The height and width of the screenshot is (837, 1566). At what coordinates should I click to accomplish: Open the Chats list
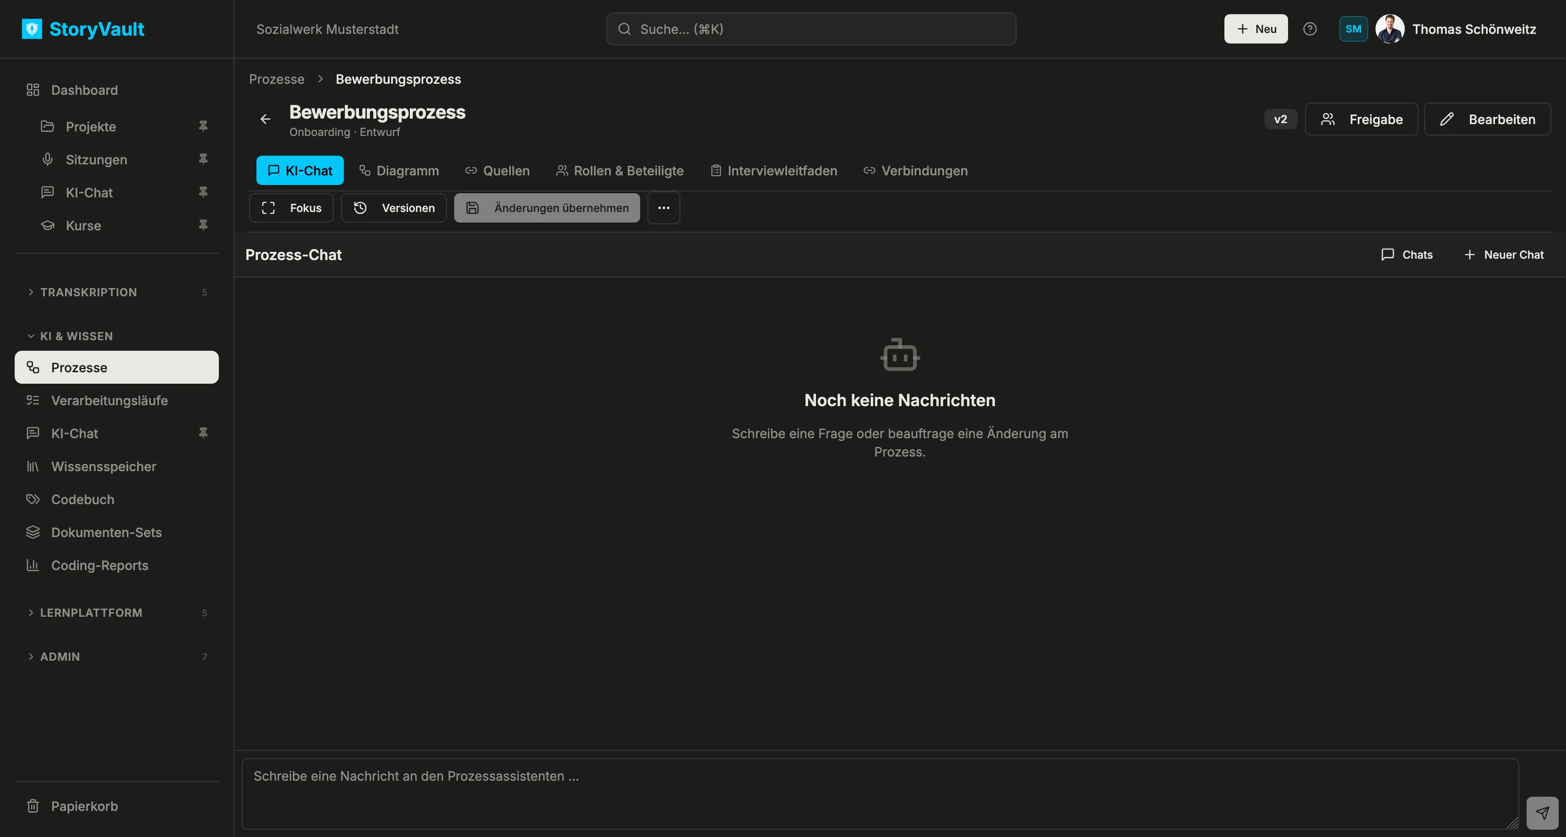(x=1407, y=255)
